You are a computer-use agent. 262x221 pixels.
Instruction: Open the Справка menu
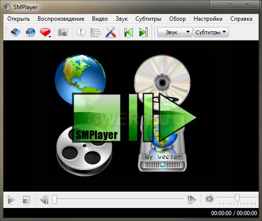(x=241, y=19)
